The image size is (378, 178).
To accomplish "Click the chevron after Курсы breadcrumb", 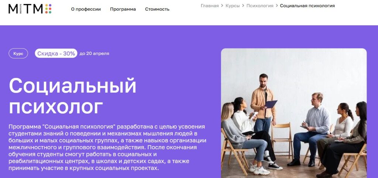I will (x=243, y=6).
